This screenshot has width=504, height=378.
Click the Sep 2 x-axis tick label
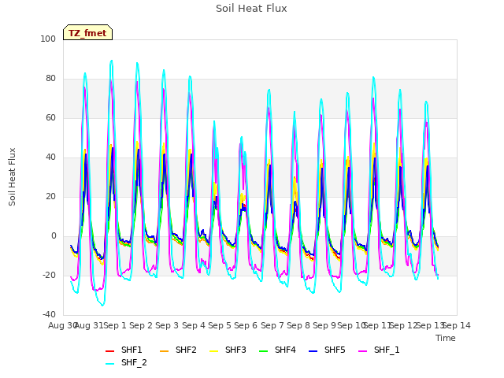(141, 325)
